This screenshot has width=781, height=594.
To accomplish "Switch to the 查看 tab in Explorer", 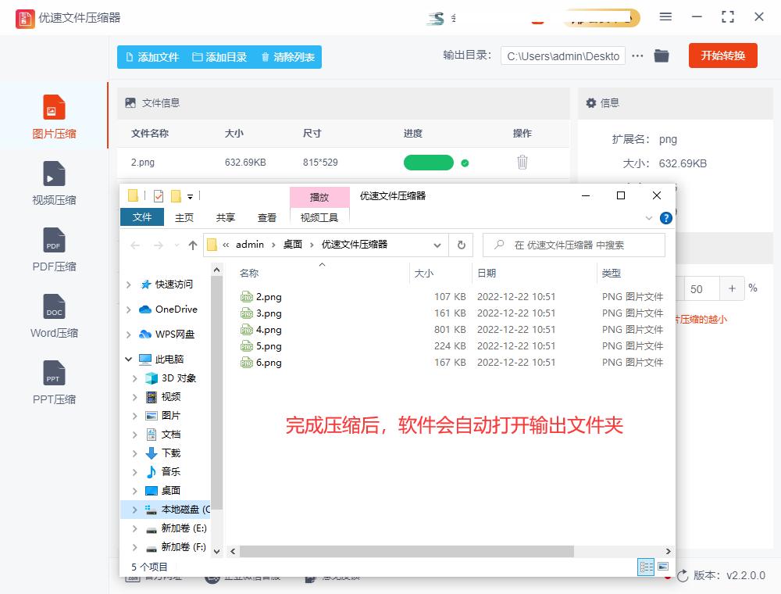I will tap(267, 217).
